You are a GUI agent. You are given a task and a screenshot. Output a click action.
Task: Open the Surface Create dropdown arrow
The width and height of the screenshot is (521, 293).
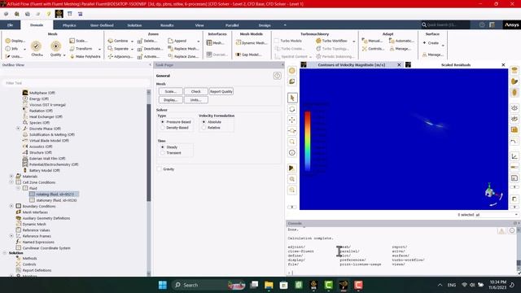tap(443, 45)
